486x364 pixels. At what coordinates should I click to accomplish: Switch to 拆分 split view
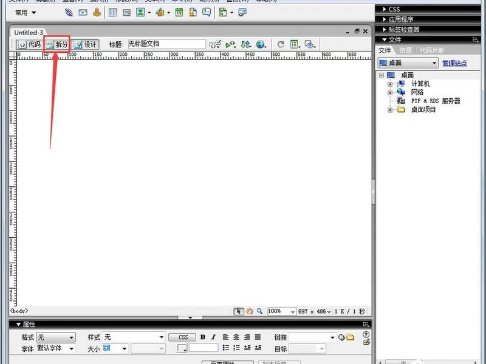[x=57, y=44]
